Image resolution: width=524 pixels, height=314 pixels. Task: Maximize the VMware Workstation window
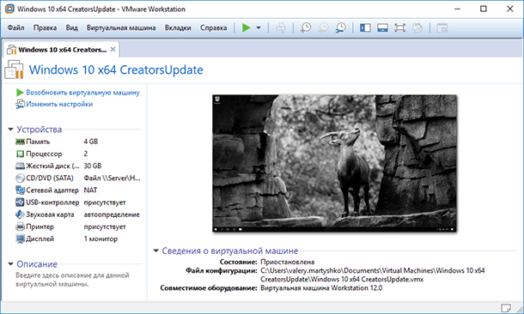484,9
